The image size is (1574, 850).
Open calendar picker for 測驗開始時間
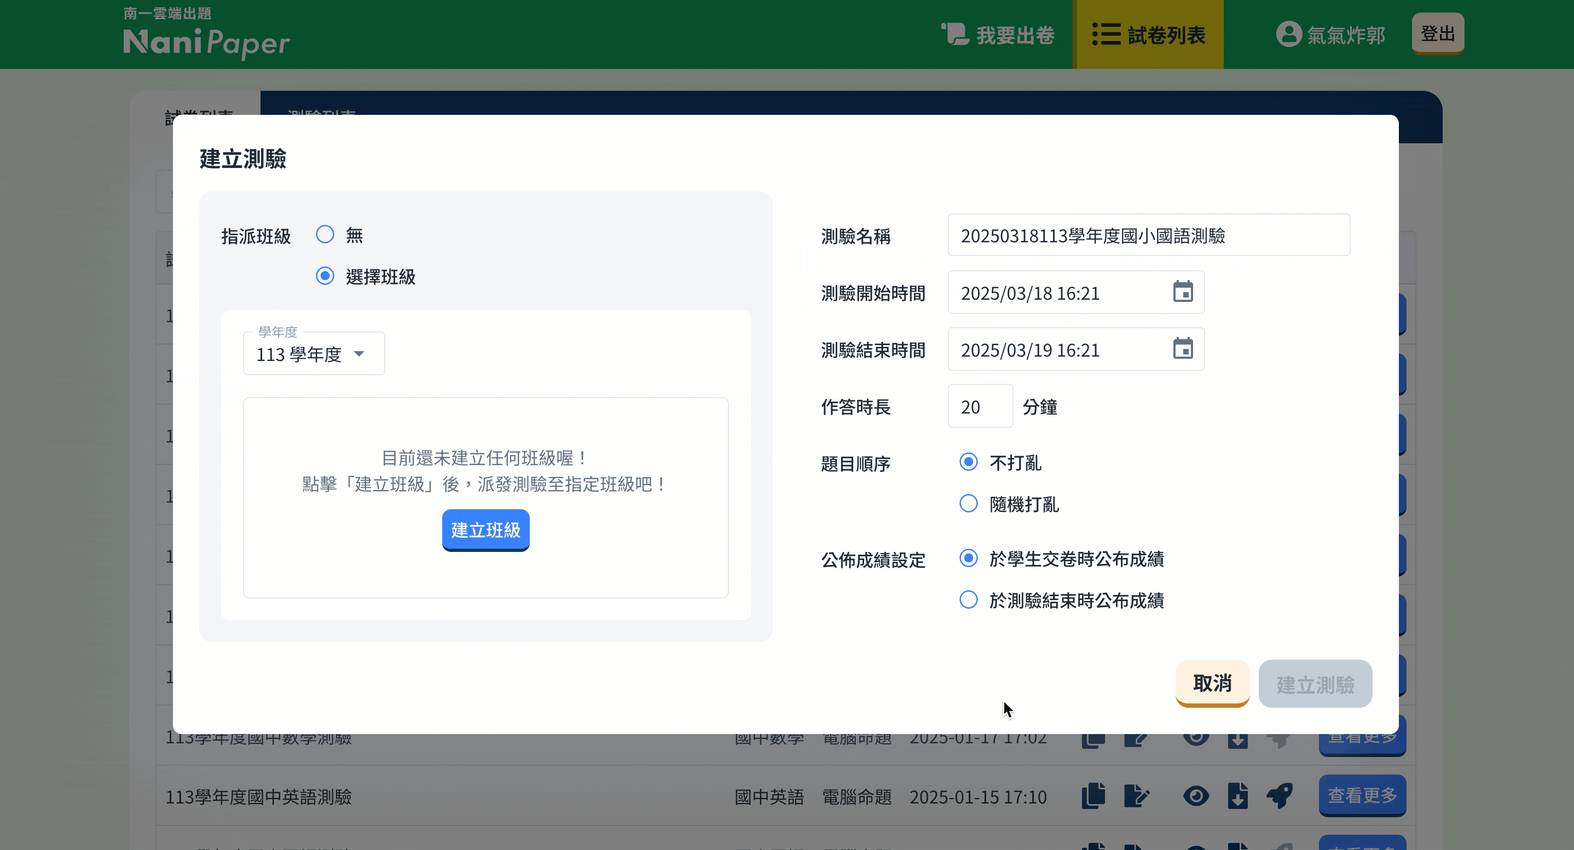click(x=1183, y=292)
